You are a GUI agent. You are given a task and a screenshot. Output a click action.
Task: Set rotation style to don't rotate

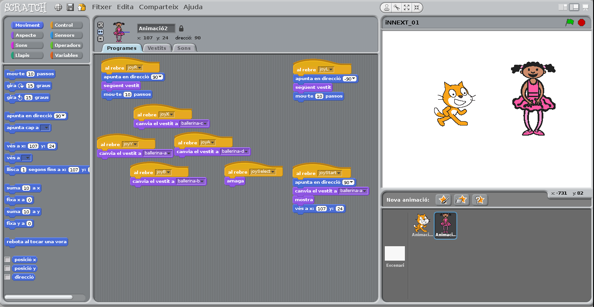point(100,38)
